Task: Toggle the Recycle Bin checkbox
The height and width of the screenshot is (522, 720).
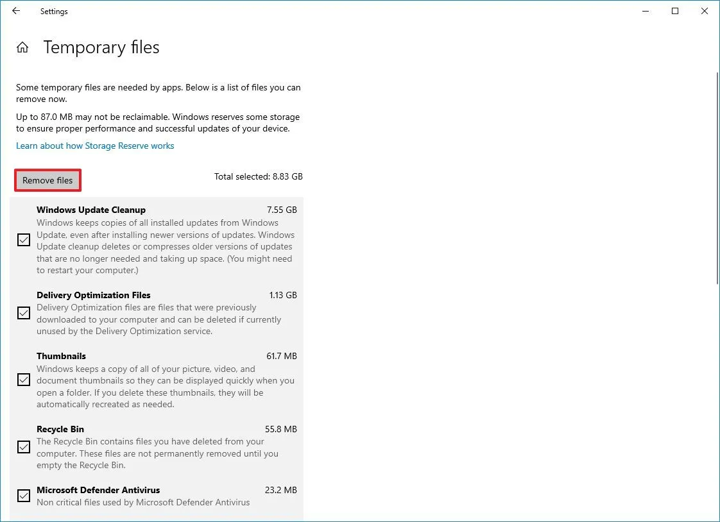Action: (x=24, y=447)
